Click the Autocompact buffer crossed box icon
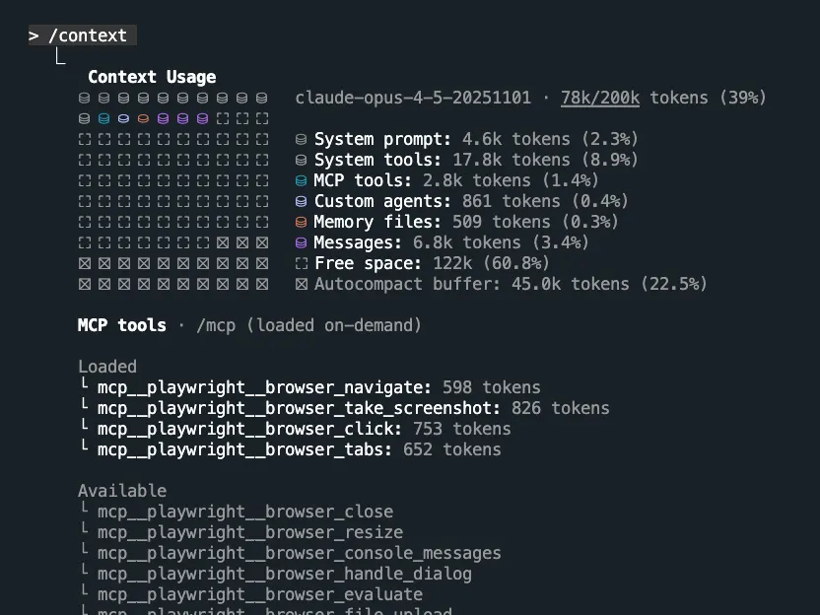The image size is (820, 615). click(x=302, y=284)
